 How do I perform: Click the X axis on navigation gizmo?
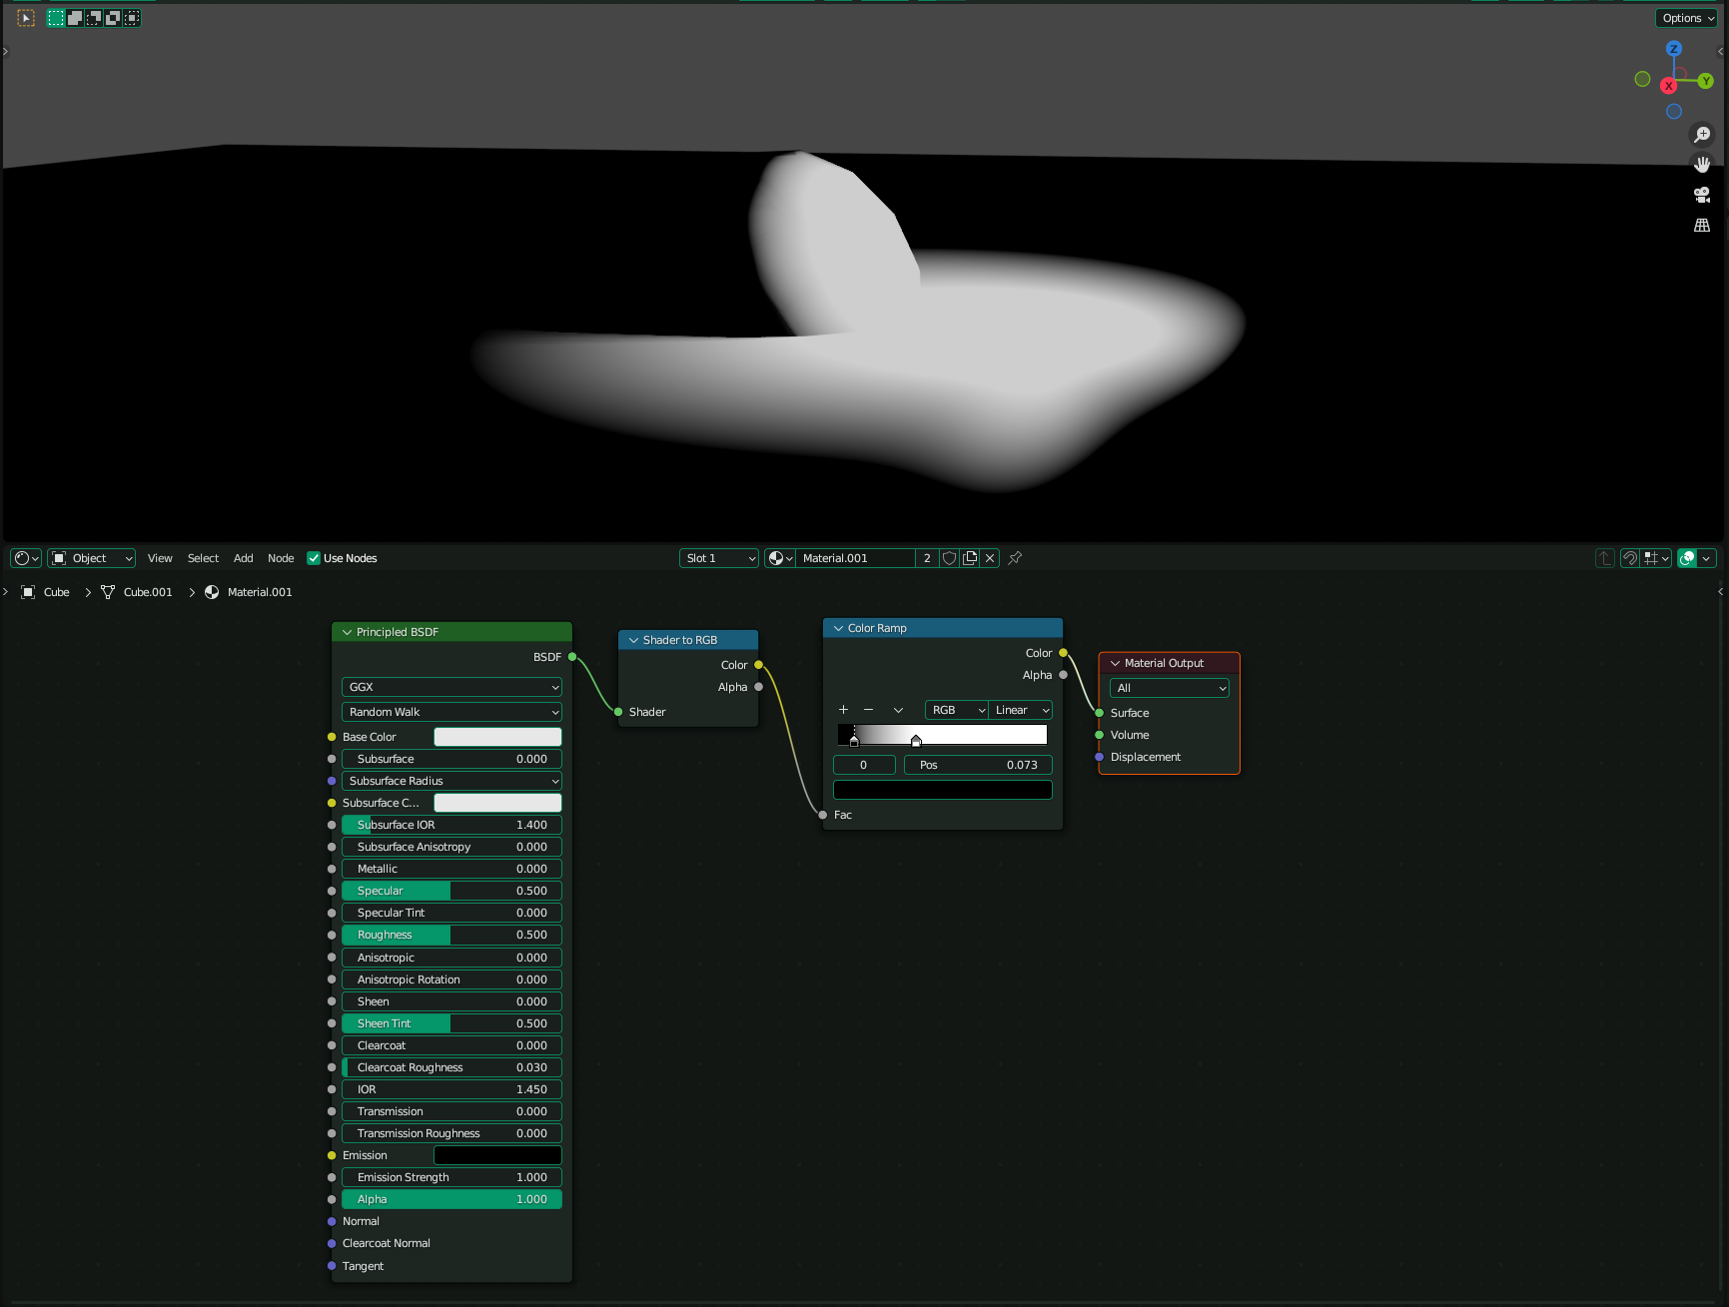click(1668, 86)
